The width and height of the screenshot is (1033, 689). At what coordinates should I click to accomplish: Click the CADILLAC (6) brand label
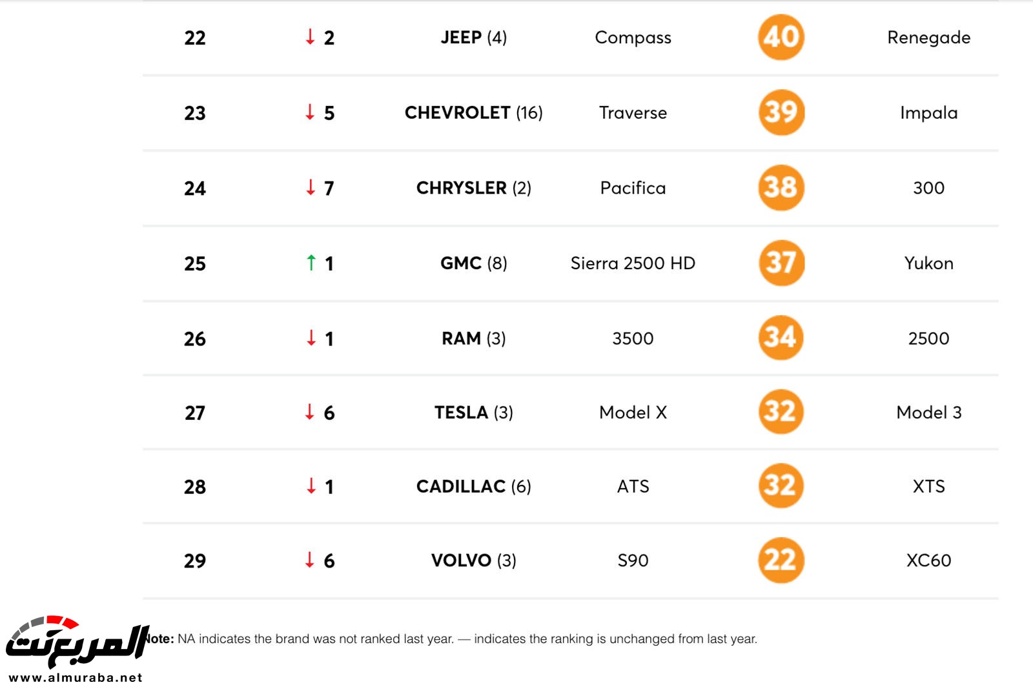(x=473, y=486)
